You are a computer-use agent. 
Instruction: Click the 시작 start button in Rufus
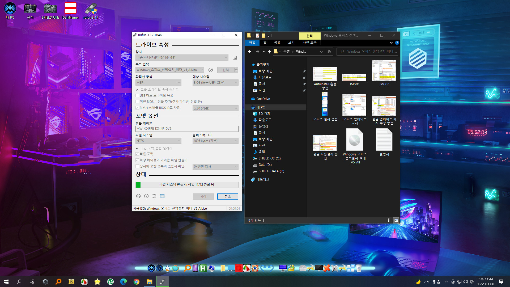(x=203, y=196)
